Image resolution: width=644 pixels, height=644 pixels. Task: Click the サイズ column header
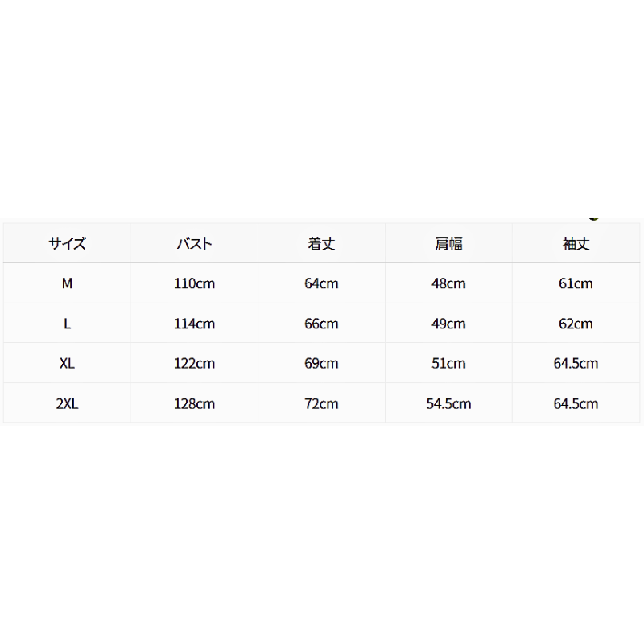click(x=67, y=244)
